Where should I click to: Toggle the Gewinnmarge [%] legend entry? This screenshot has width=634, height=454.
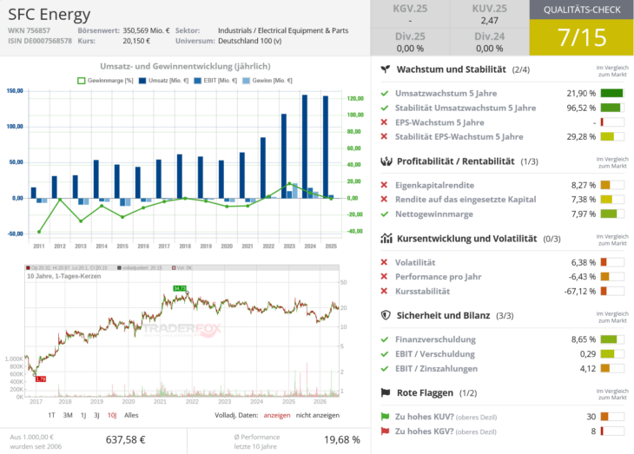tap(105, 81)
